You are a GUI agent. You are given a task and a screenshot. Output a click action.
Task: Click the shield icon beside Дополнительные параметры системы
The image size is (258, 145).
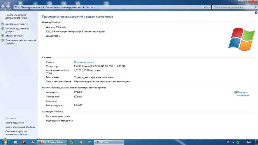3,40
